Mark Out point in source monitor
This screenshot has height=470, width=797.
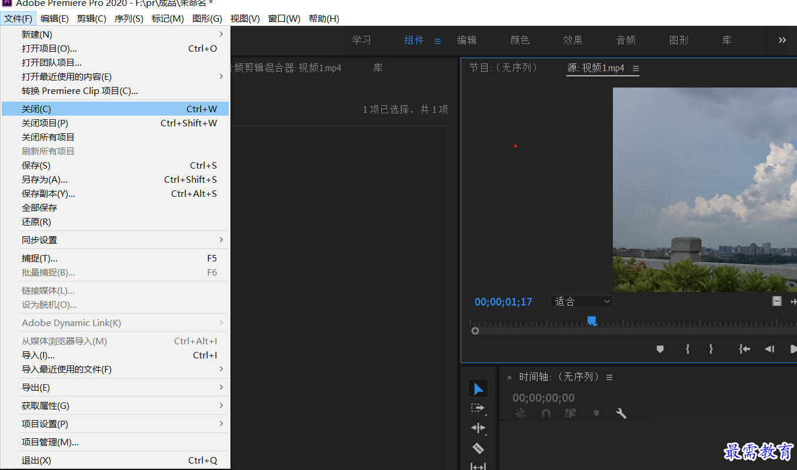click(711, 349)
